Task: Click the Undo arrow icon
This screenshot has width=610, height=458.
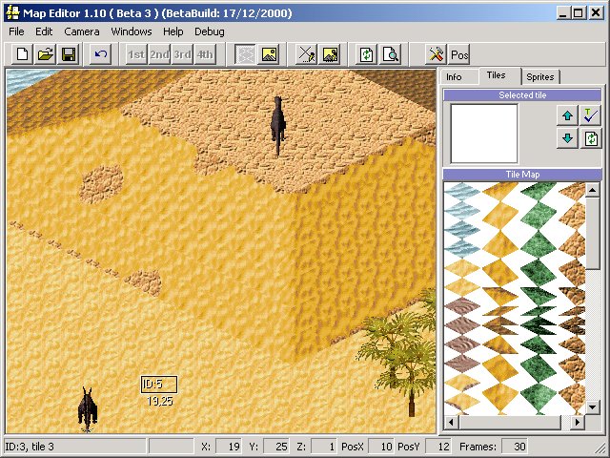Action: point(100,54)
